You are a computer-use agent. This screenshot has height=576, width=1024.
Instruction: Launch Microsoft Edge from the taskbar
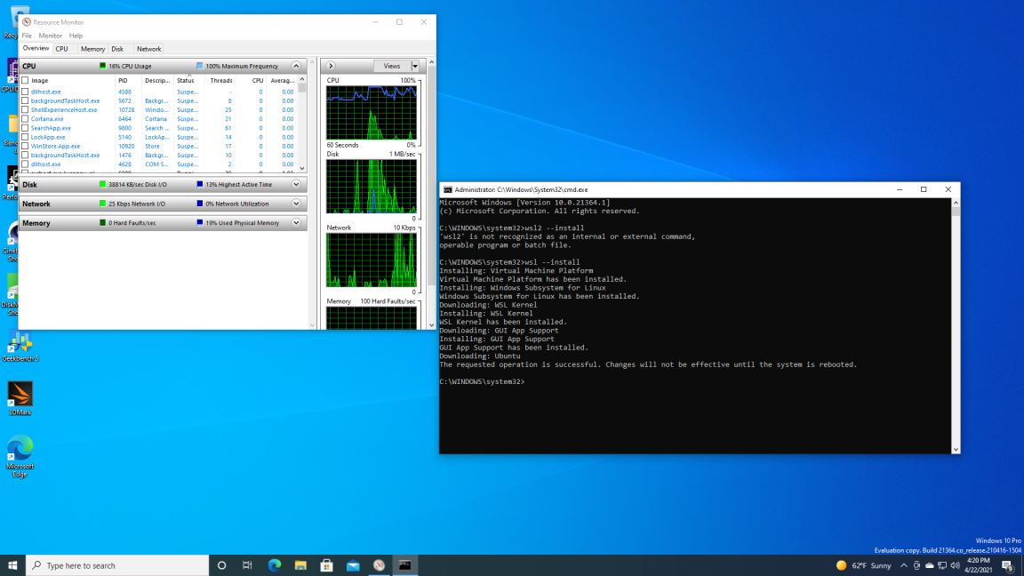275,565
